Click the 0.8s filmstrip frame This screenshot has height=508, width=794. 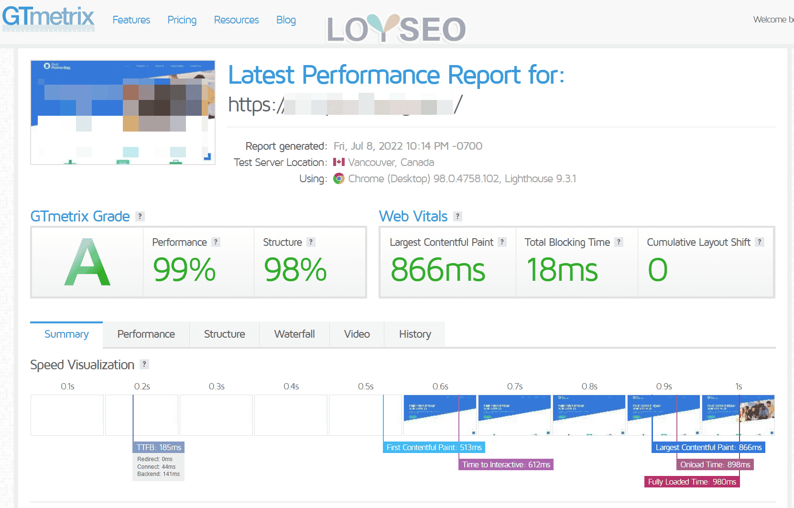pyautogui.click(x=589, y=415)
